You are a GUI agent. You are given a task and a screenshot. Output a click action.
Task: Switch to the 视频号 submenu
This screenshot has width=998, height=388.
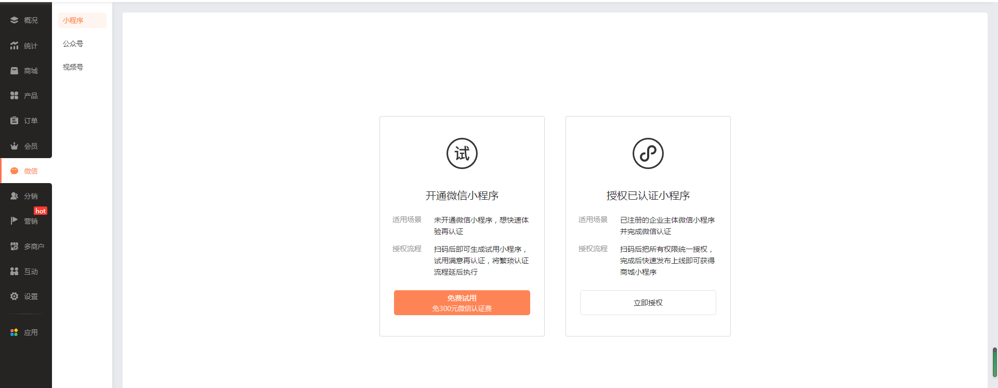coord(73,67)
